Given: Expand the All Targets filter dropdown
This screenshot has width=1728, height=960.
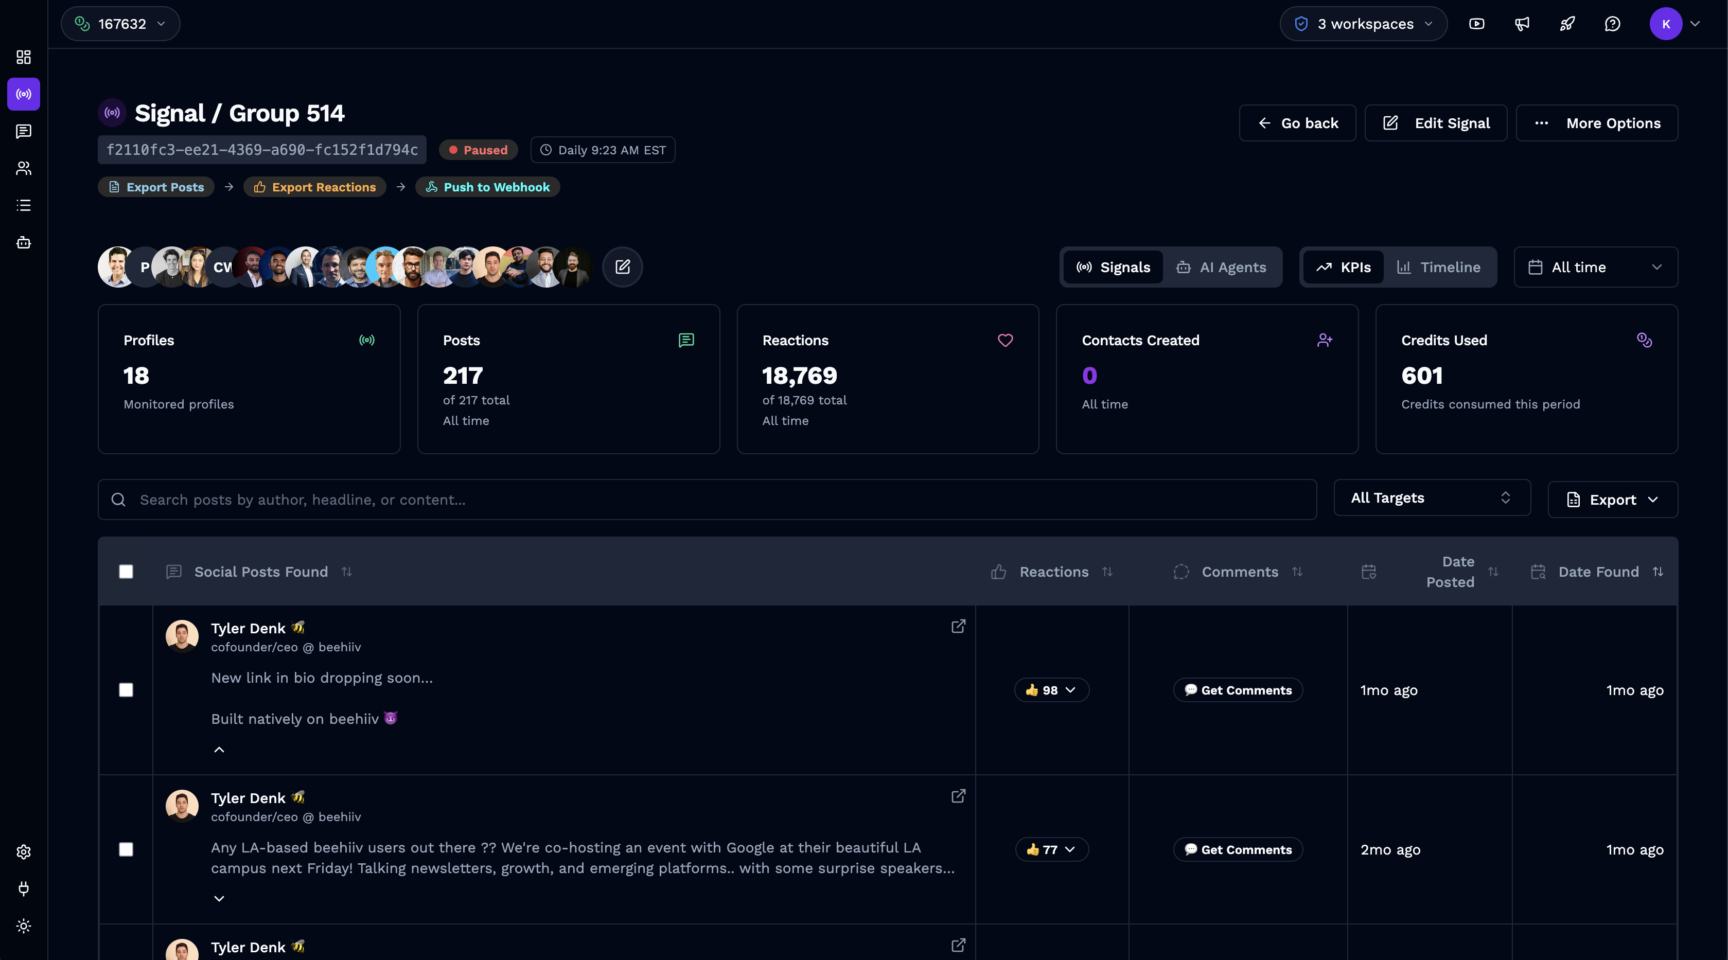Looking at the screenshot, I should point(1432,498).
